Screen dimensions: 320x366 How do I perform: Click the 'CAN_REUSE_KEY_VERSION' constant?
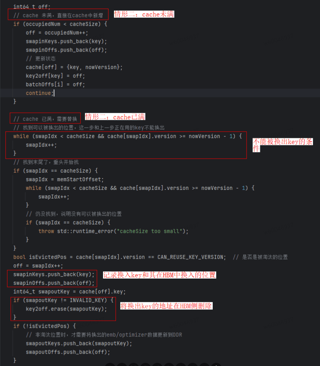click(191, 257)
